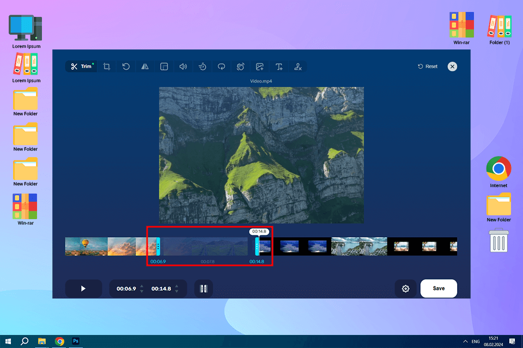The image size is (523, 348).
Task: Open the Resize canvas tool
Action: (x=164, y=66)
